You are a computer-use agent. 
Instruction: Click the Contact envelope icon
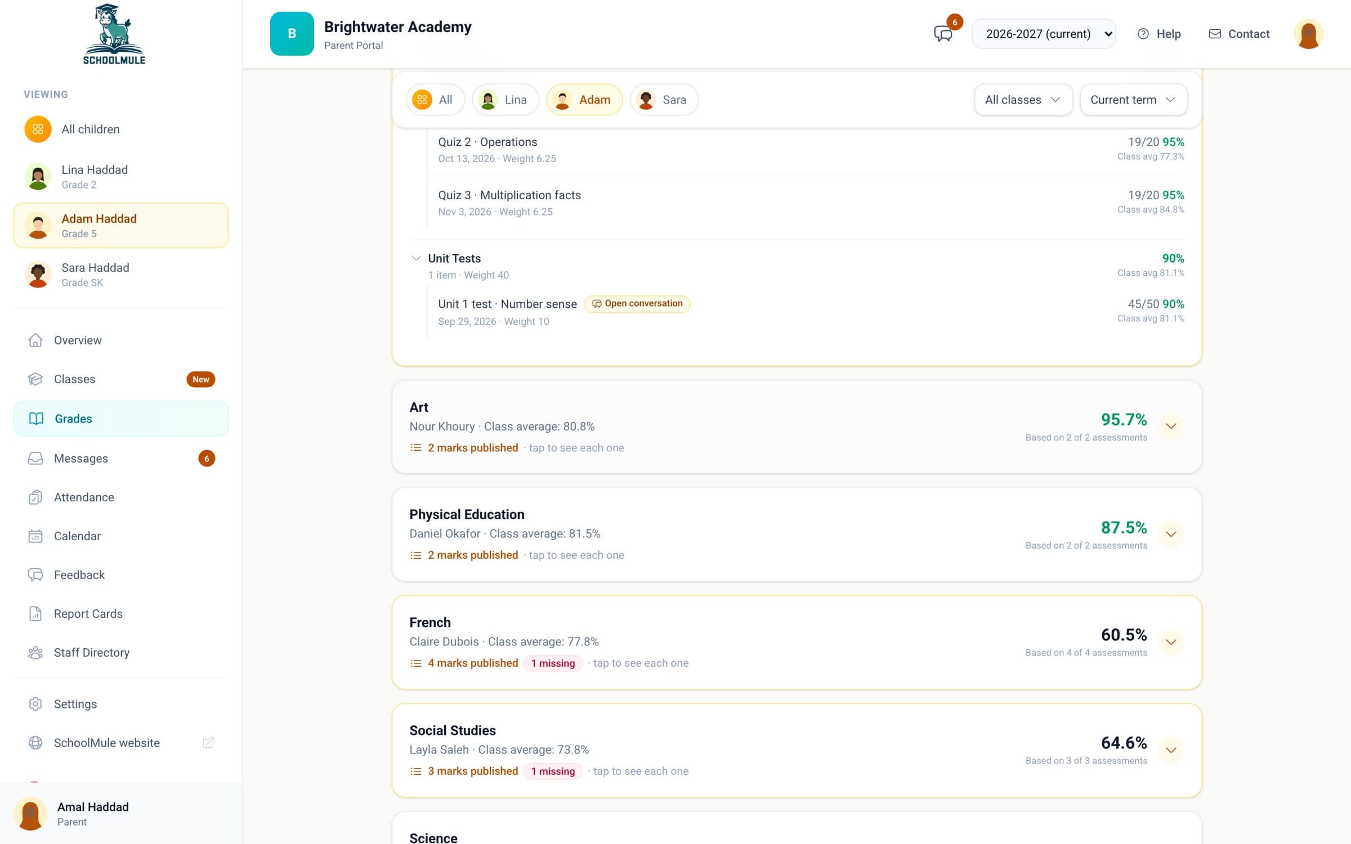[x=1215, y=34]
